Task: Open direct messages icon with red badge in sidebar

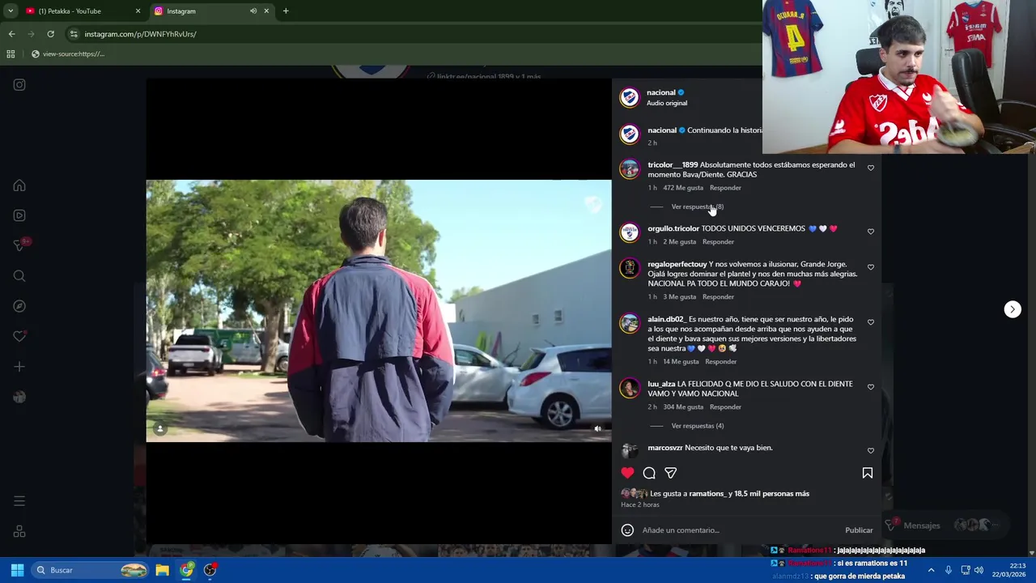Action: point(19,245)
